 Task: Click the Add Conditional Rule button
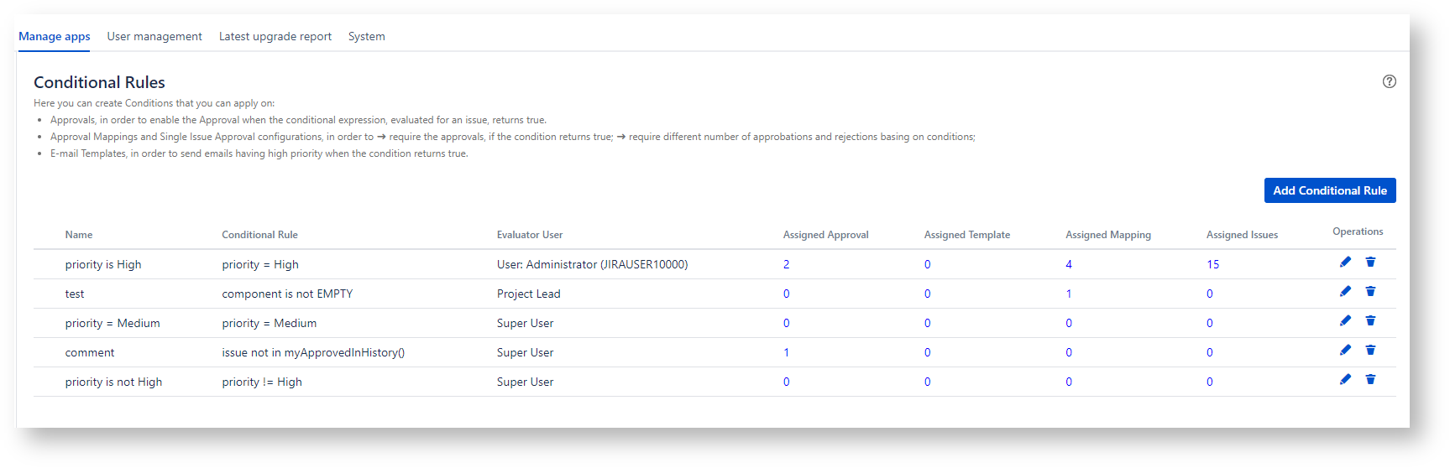(1329, 190)
